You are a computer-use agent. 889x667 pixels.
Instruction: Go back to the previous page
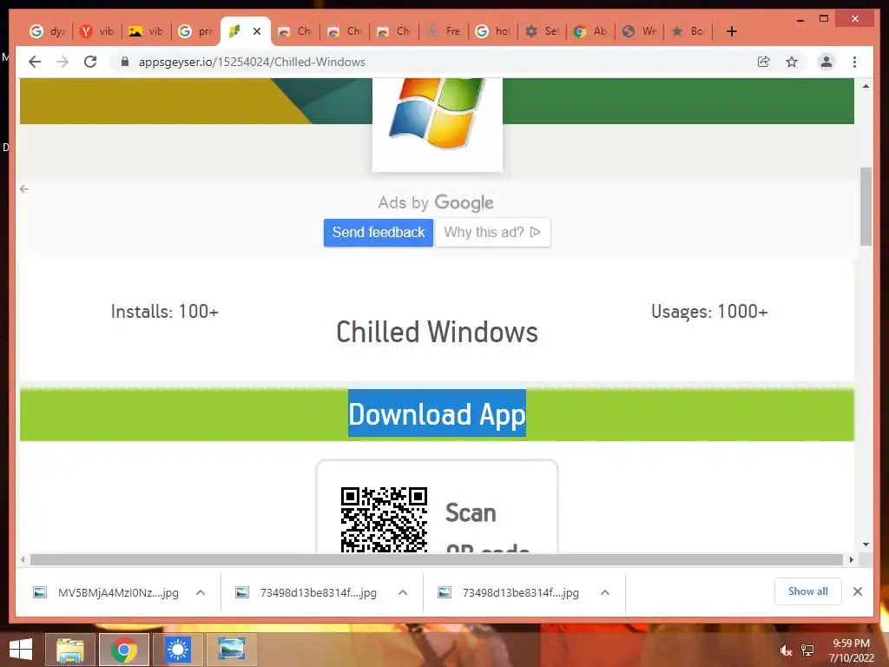35,62
